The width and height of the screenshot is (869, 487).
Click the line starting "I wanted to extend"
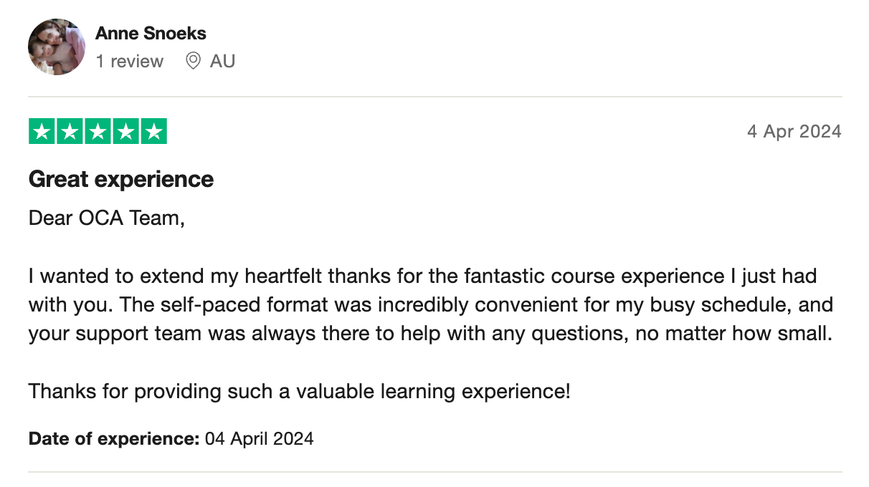coord(422,276)
